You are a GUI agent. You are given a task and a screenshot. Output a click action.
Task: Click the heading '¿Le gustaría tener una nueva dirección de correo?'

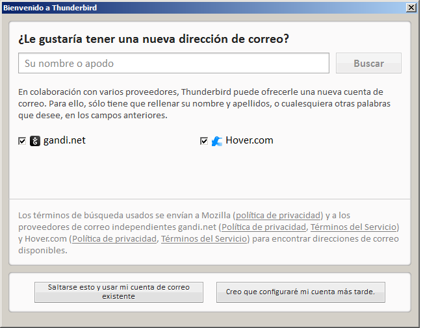[153, 39]
